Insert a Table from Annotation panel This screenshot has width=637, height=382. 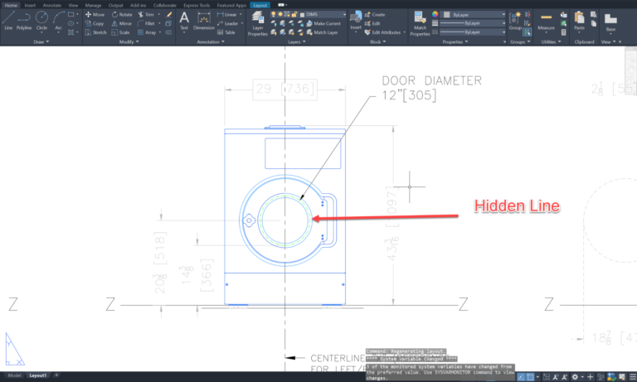click(226, 32)
